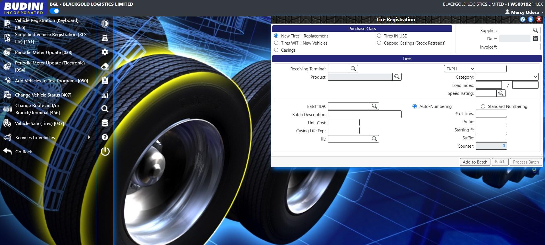Open Supplier lookup search icon
Image resolution: width=545 pixels, height=245 pixels.
click(x=536, y=30)
